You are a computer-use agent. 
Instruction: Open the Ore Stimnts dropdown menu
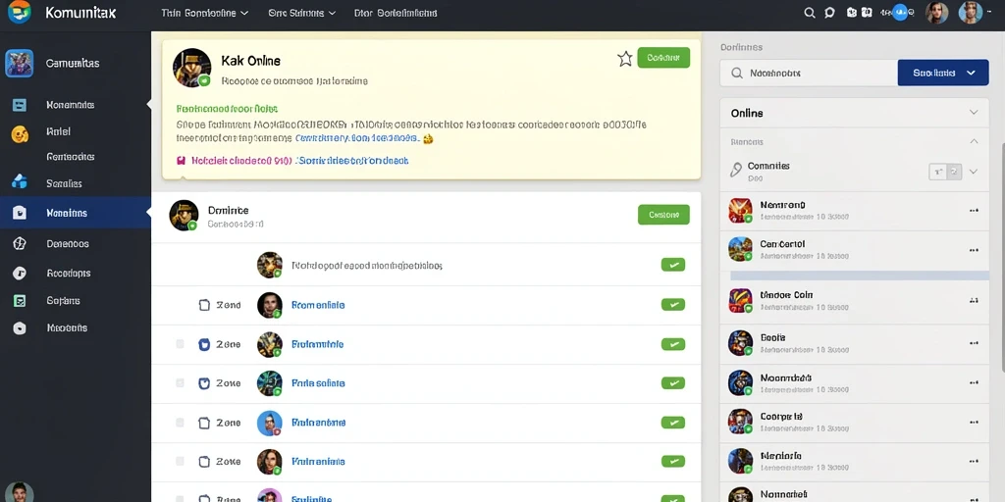(302, 13)
